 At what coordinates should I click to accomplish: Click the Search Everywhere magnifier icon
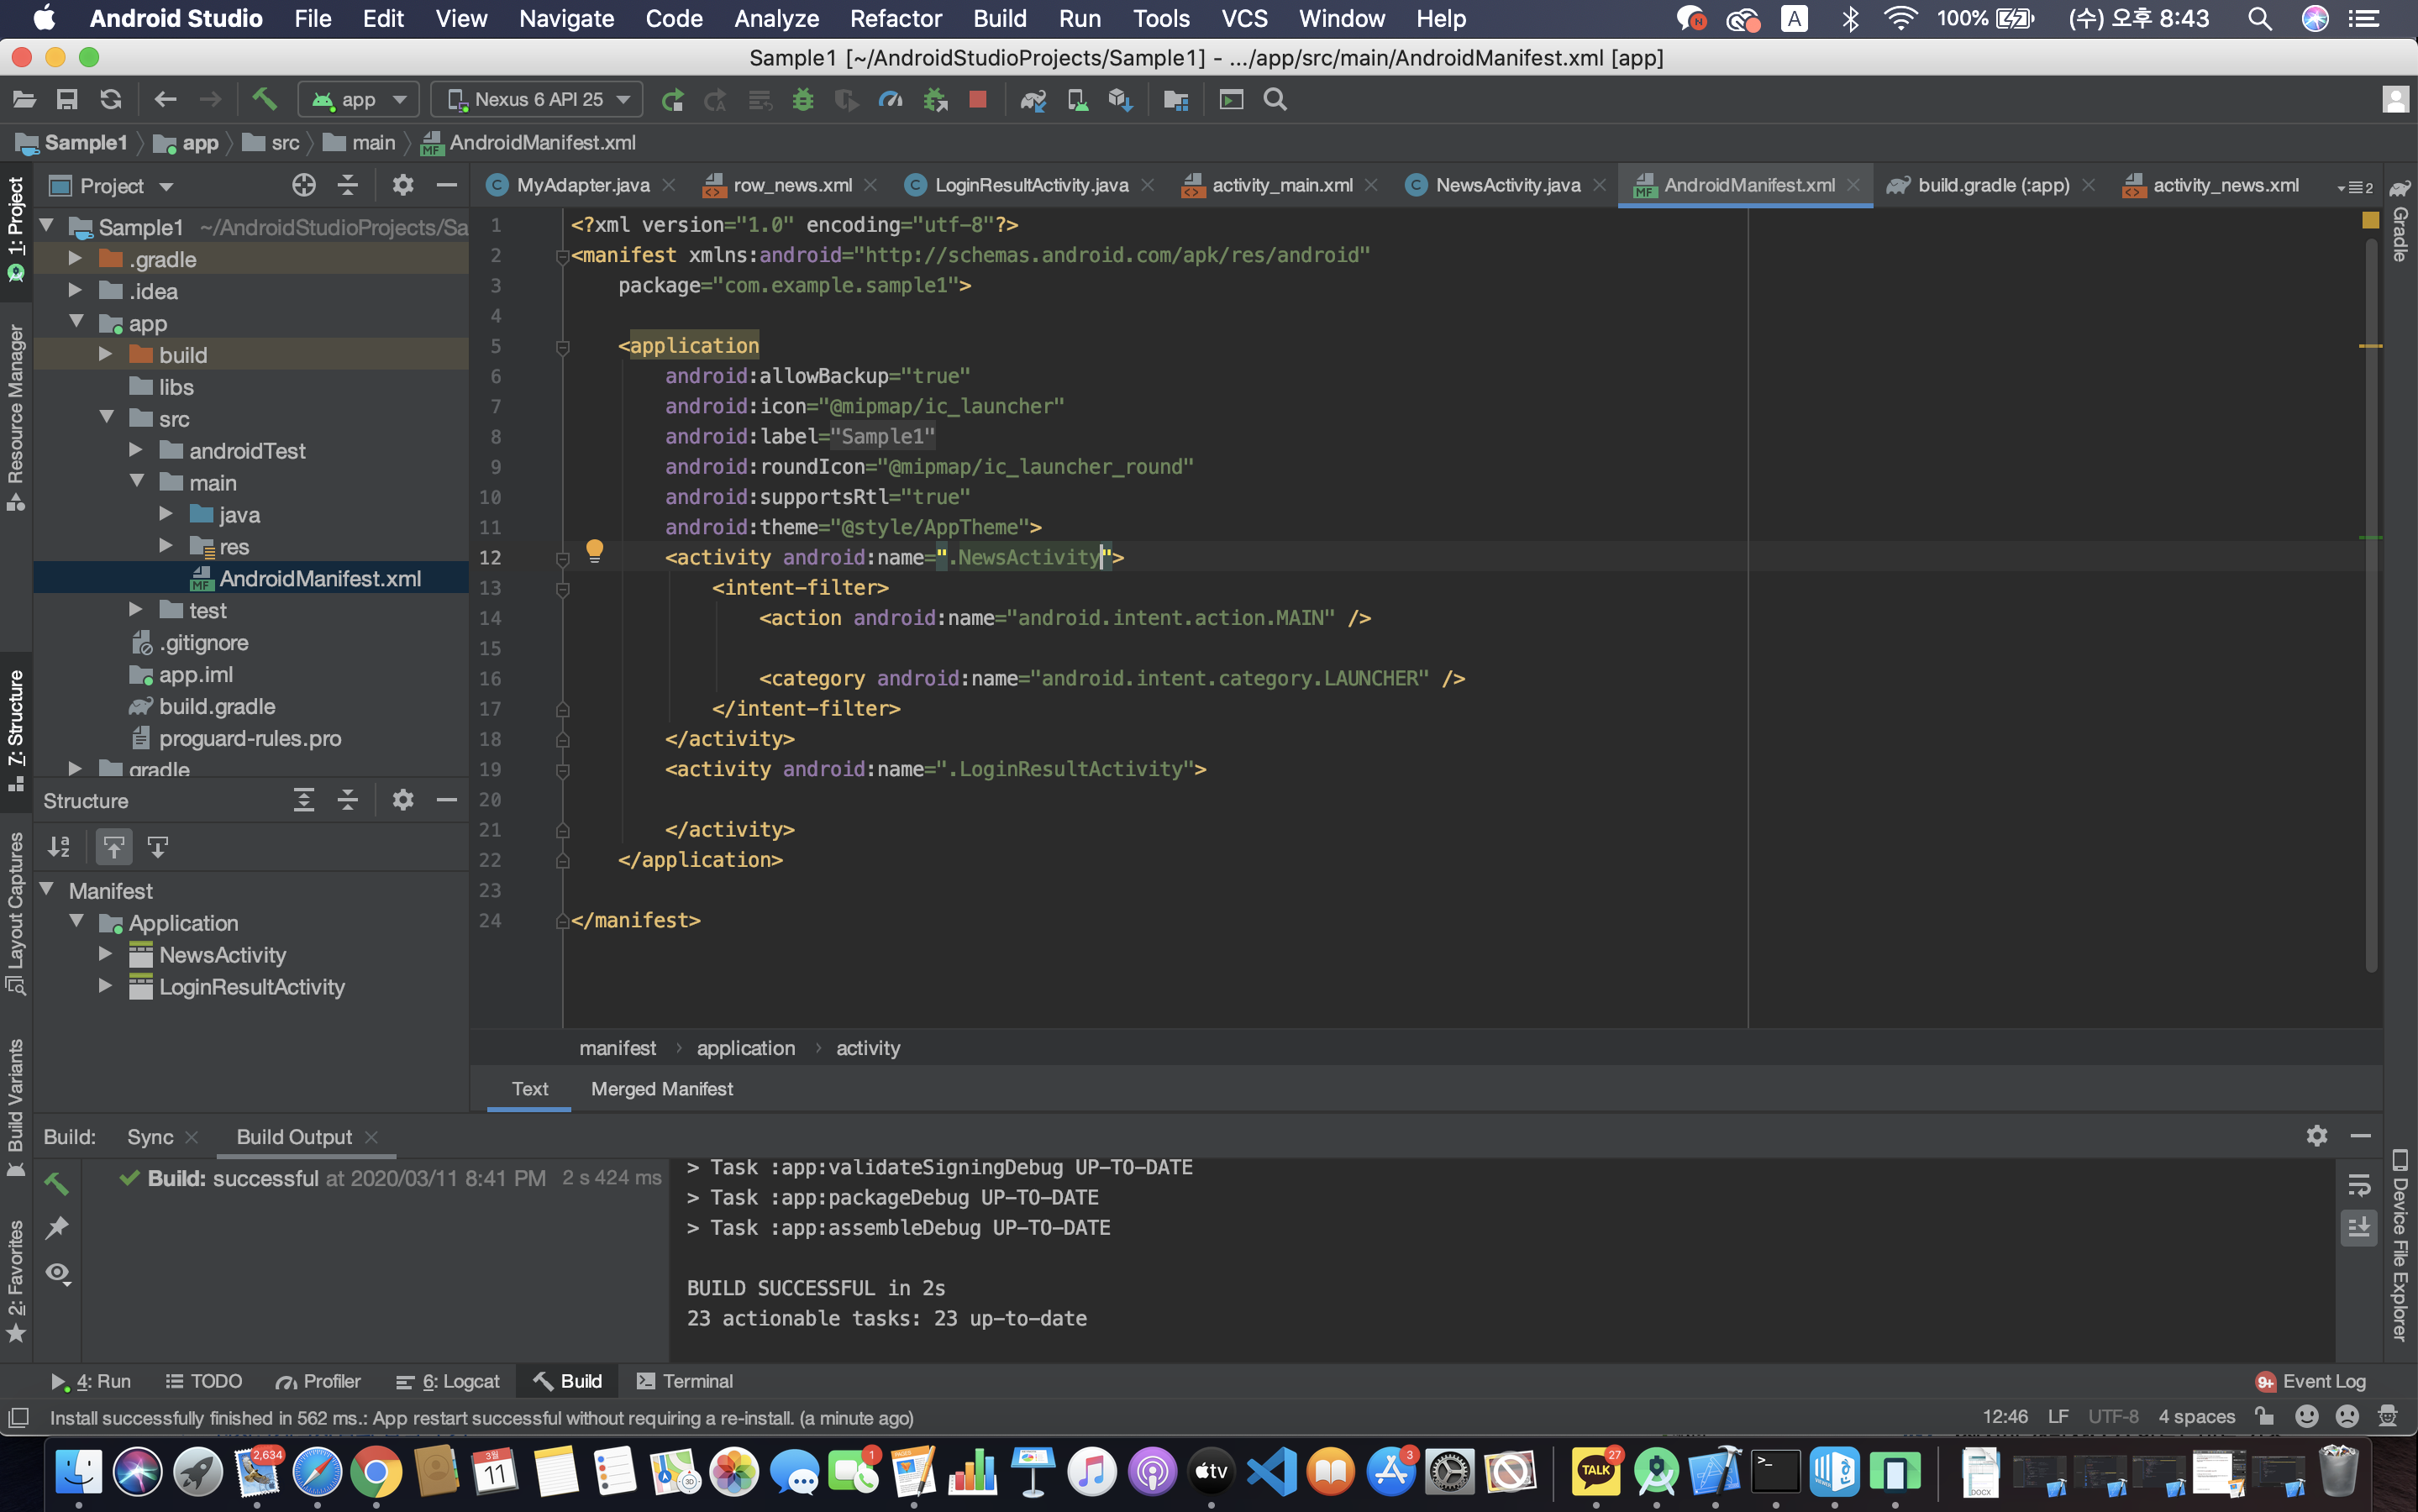pos(1275,99)
